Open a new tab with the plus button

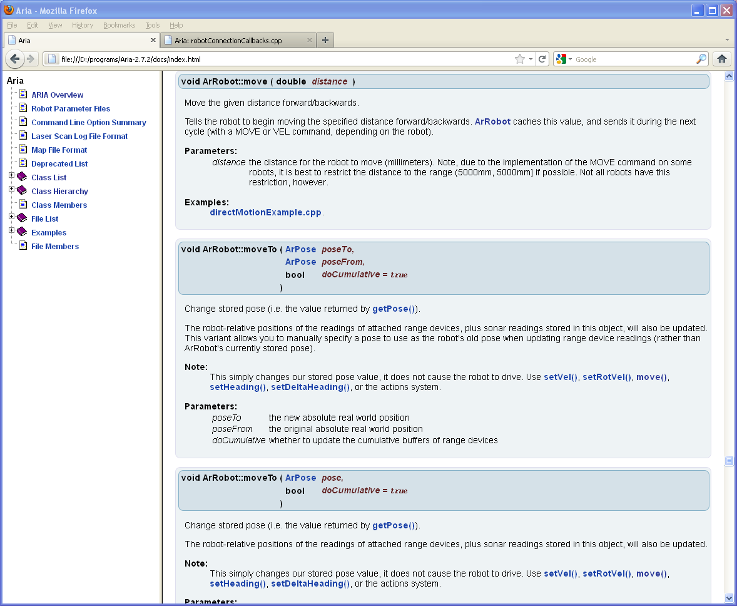pos(325,40)
